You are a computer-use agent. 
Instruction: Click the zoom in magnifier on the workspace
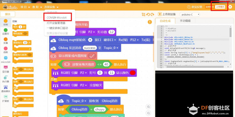click(149, 107)
